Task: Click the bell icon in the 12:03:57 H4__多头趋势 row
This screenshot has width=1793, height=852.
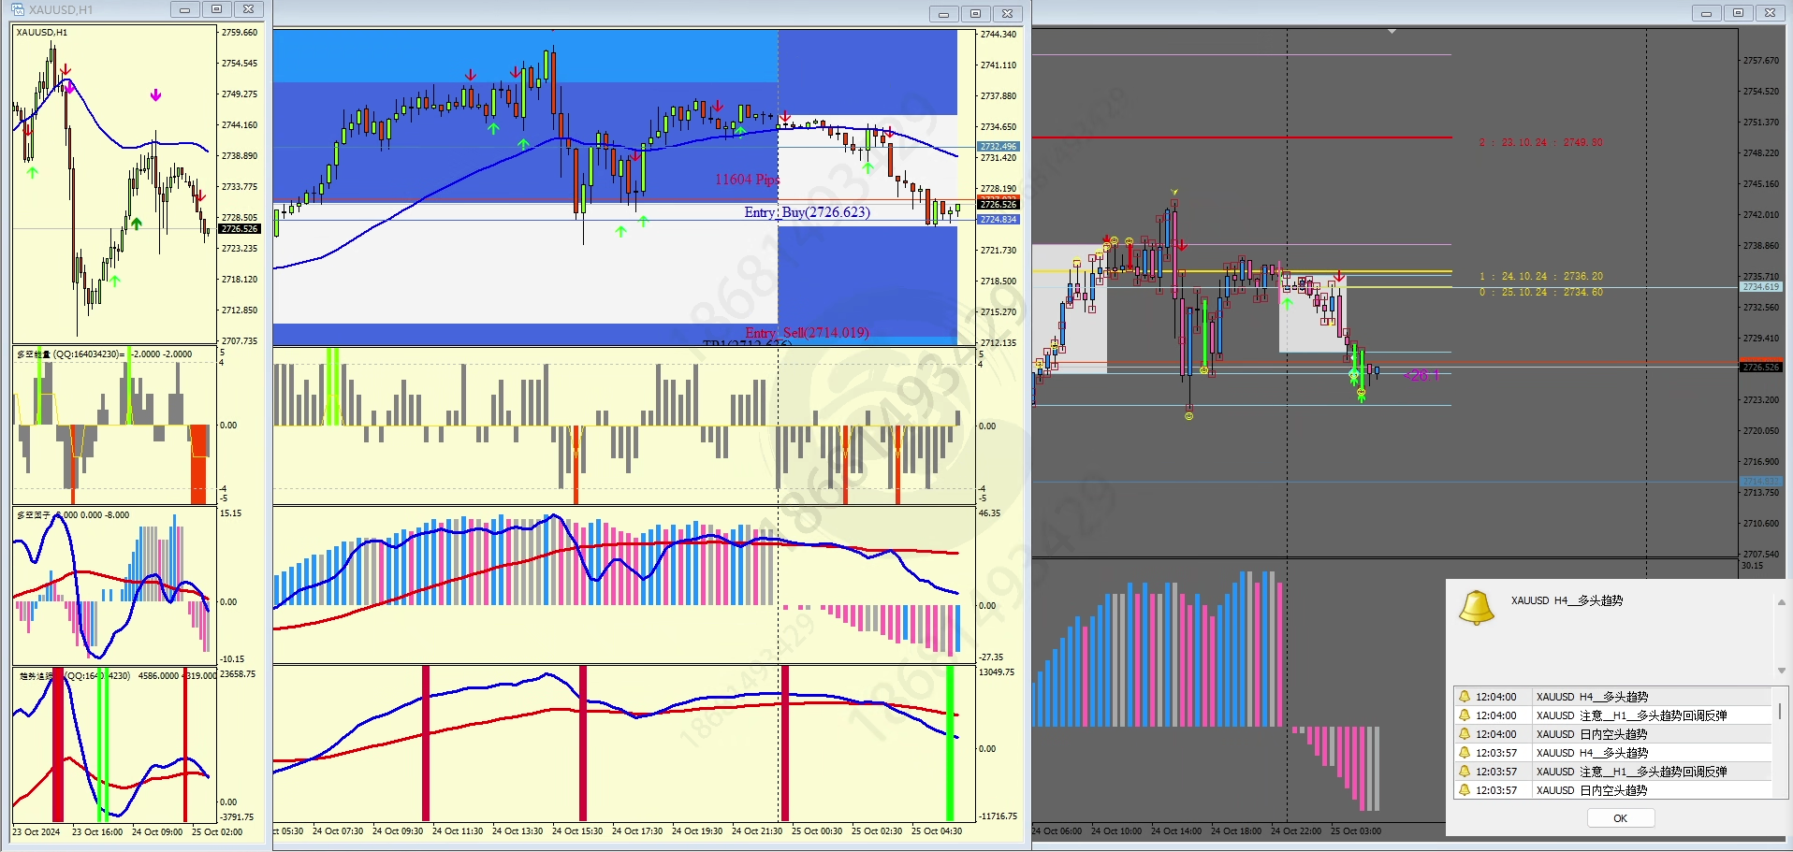Action: pos(1465,753)
